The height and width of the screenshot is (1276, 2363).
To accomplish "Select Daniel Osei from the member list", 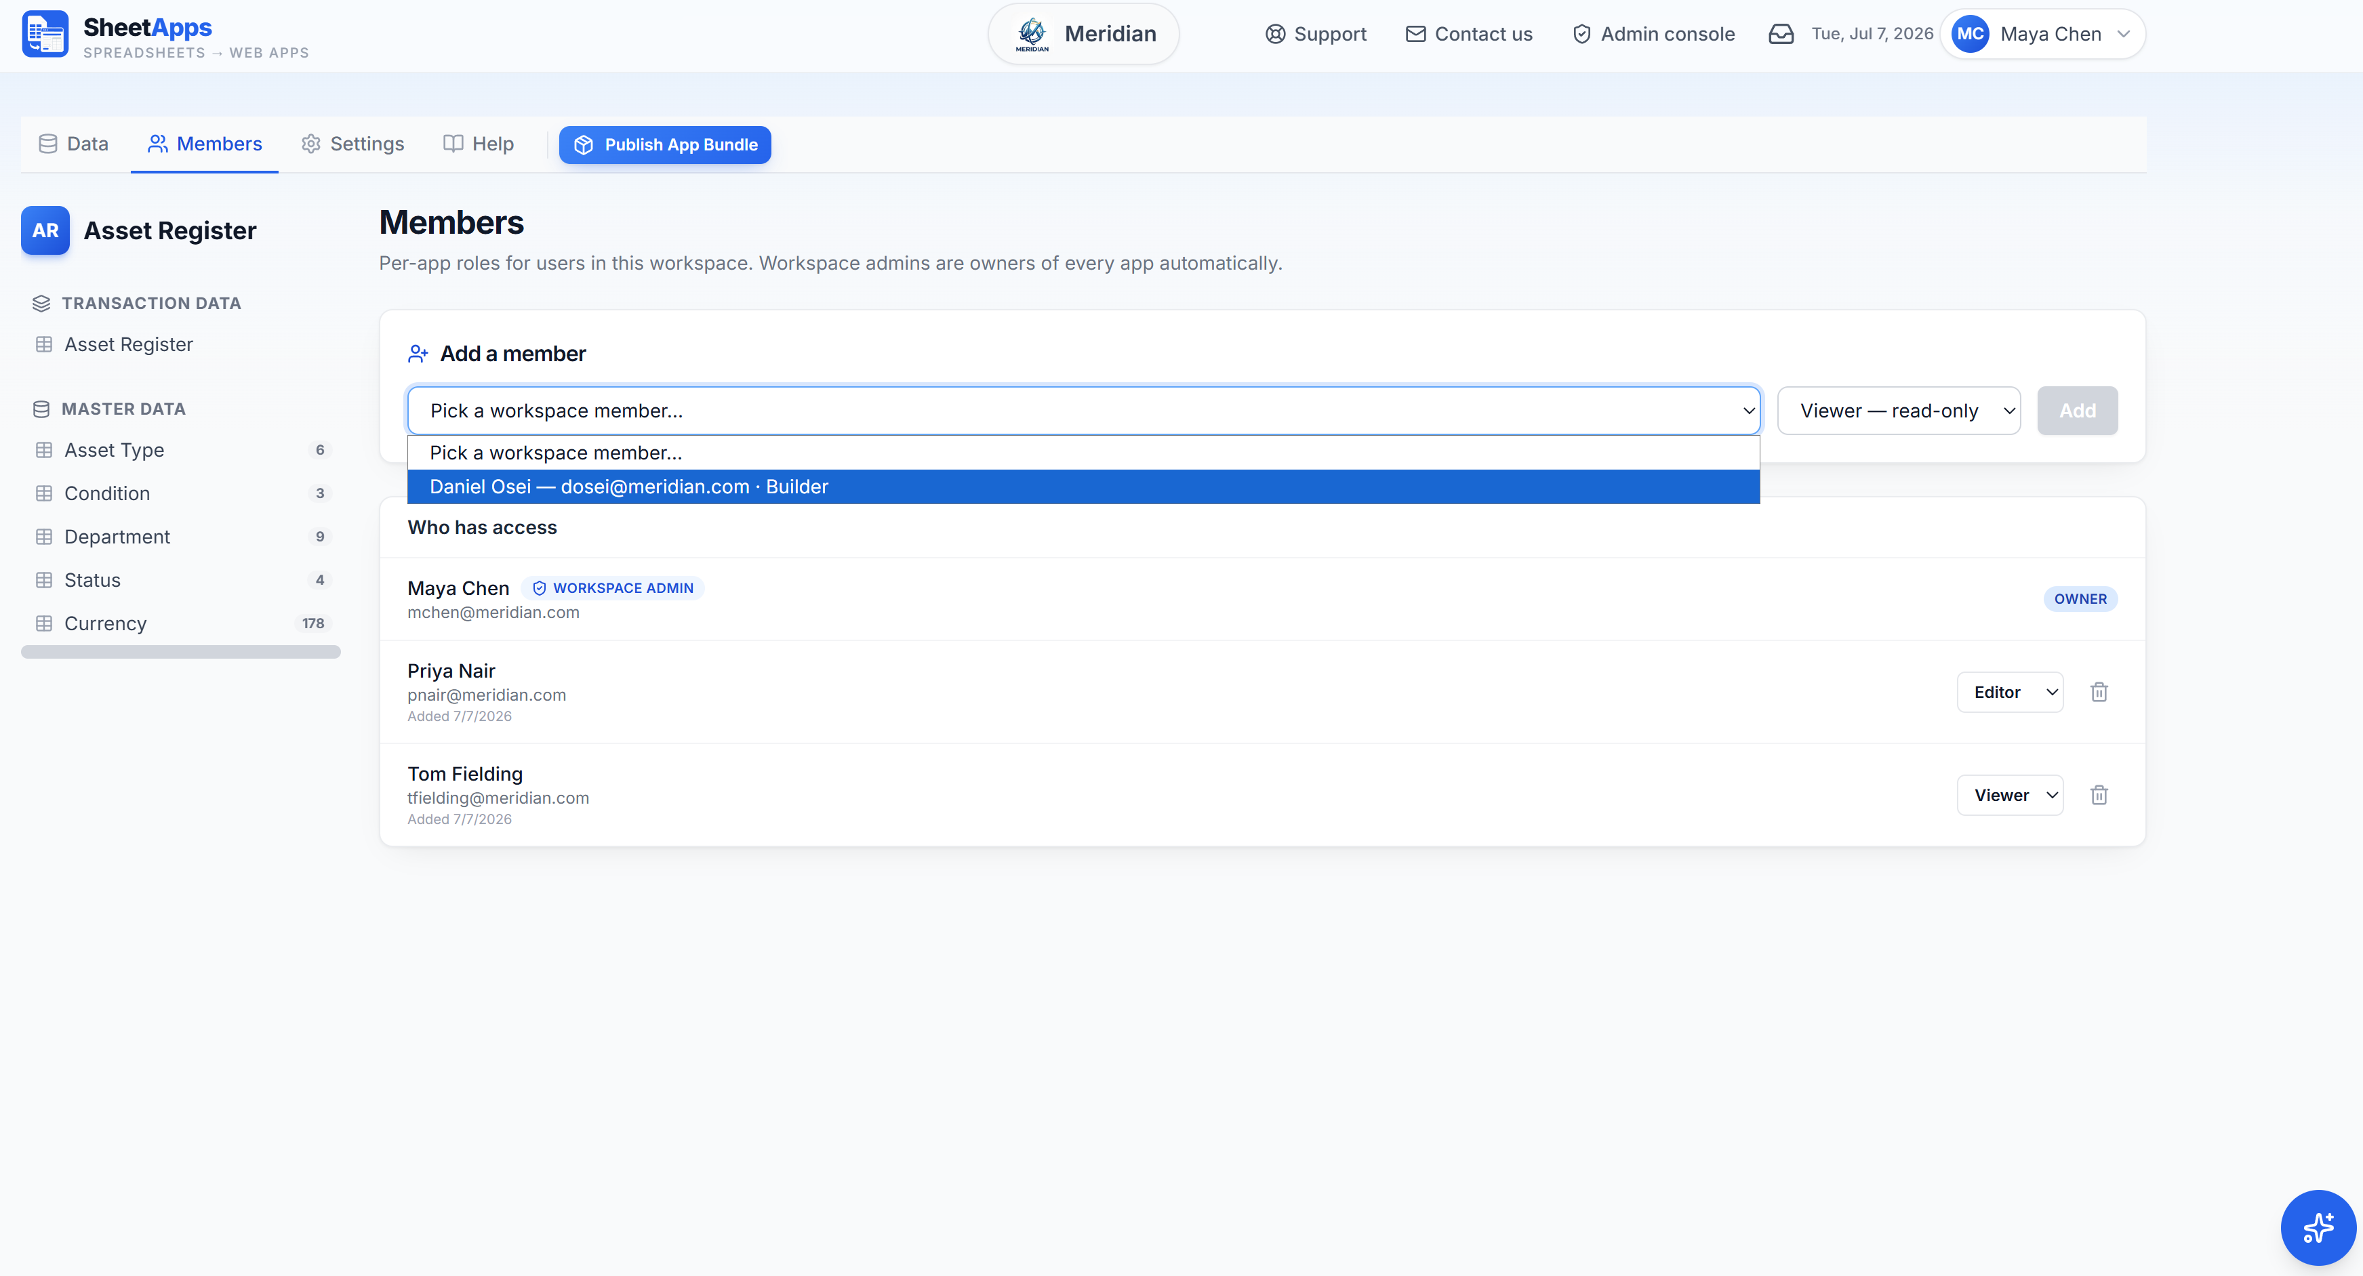I will pos(1083,486).
